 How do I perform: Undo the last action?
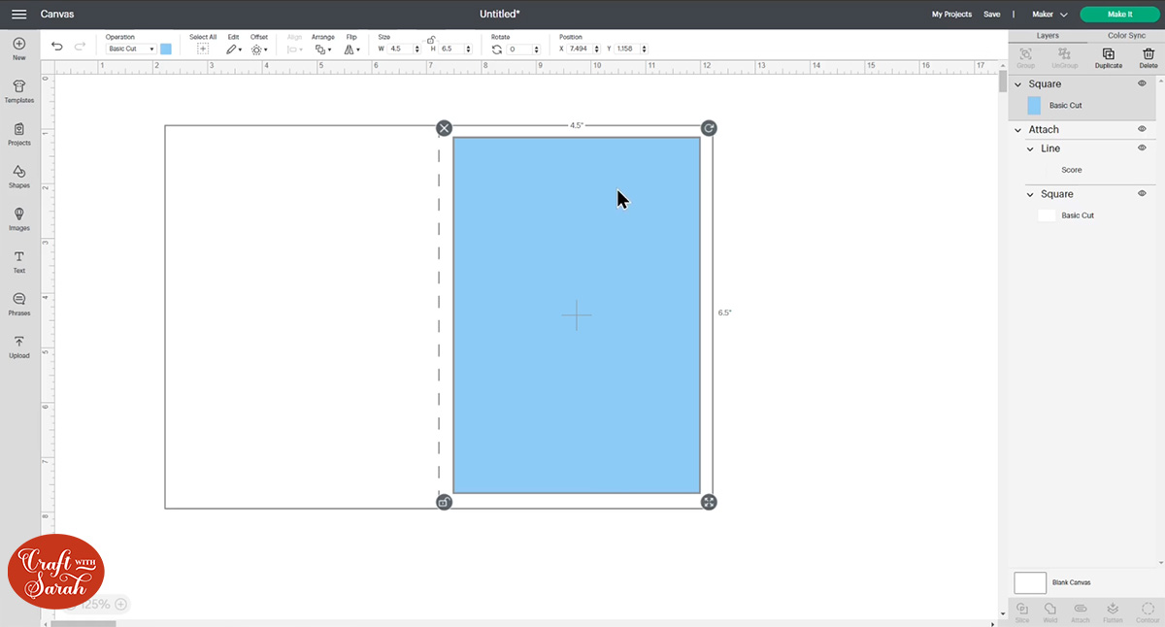(x=56, y=46)
